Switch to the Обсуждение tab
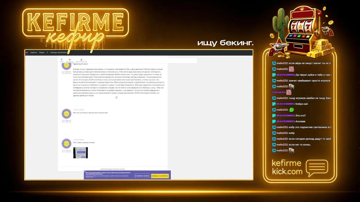Viewport: 360px width, 202px height. click(x=69, y=60)
